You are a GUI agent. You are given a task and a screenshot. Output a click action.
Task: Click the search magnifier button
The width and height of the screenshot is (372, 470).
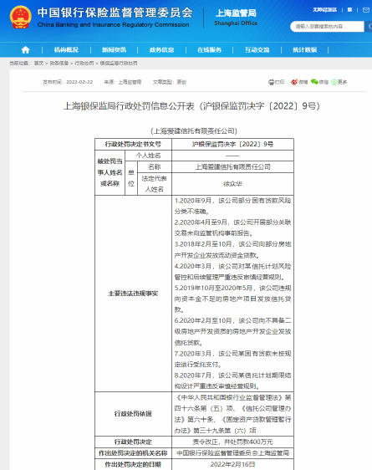[369, 27]
